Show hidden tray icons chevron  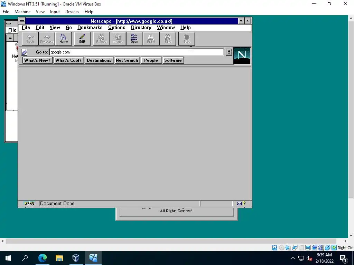[292, 258]
